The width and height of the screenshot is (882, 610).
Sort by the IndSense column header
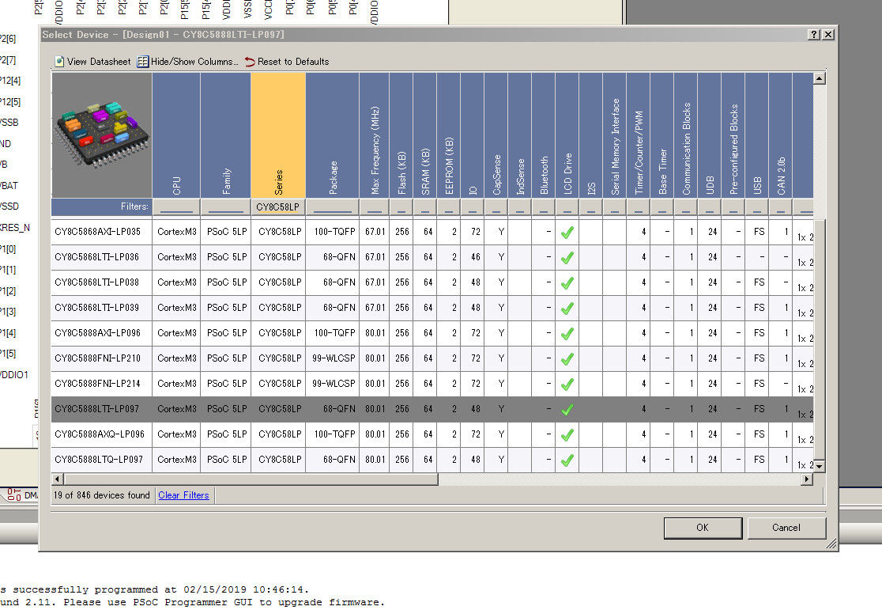519,135
